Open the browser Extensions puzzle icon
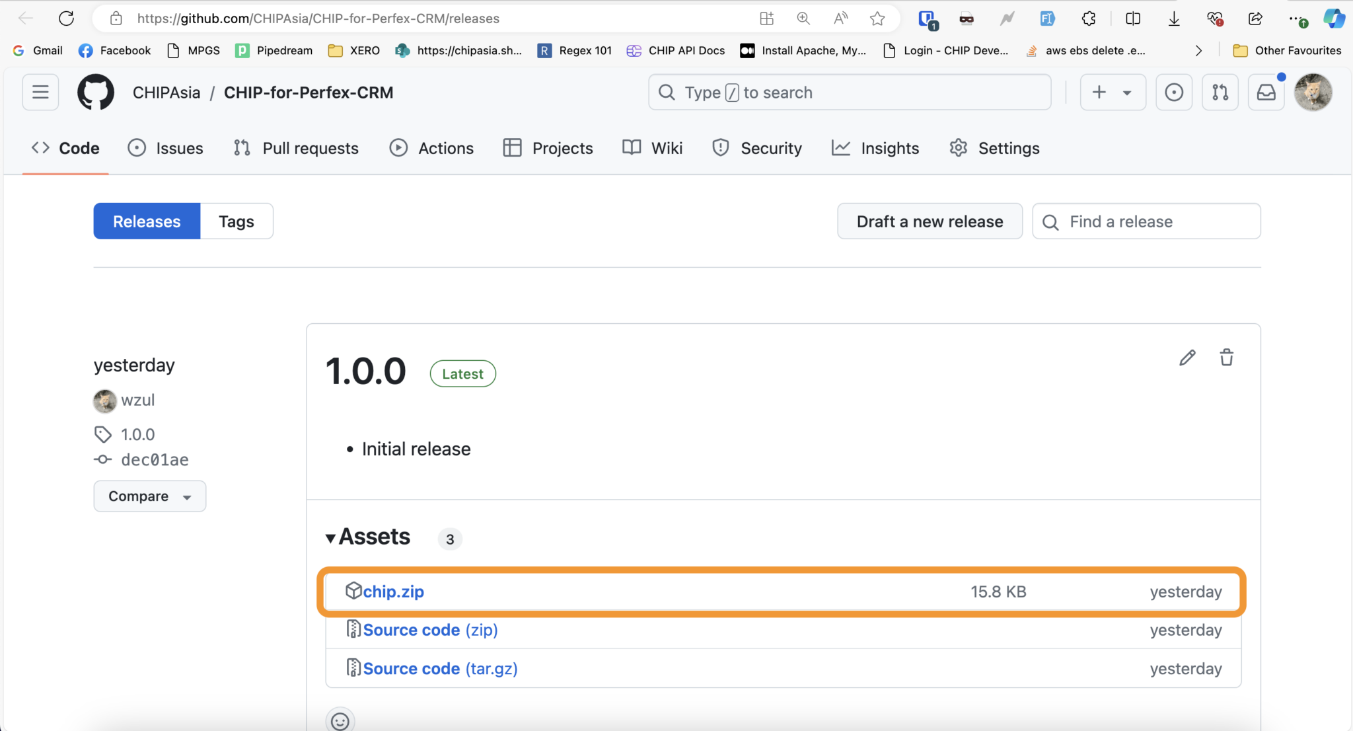 click(1088, 18)
